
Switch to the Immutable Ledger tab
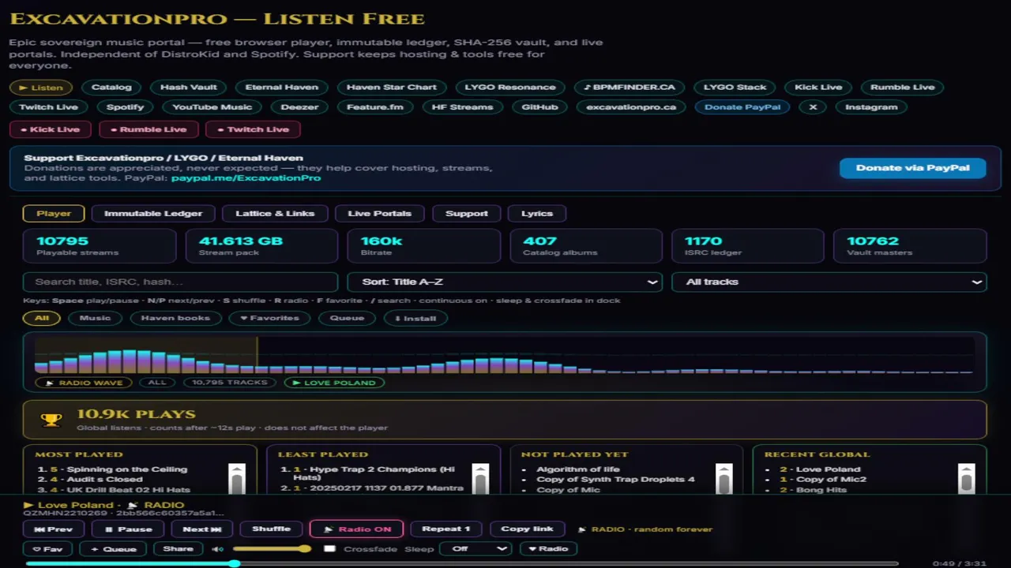(153, 213)
